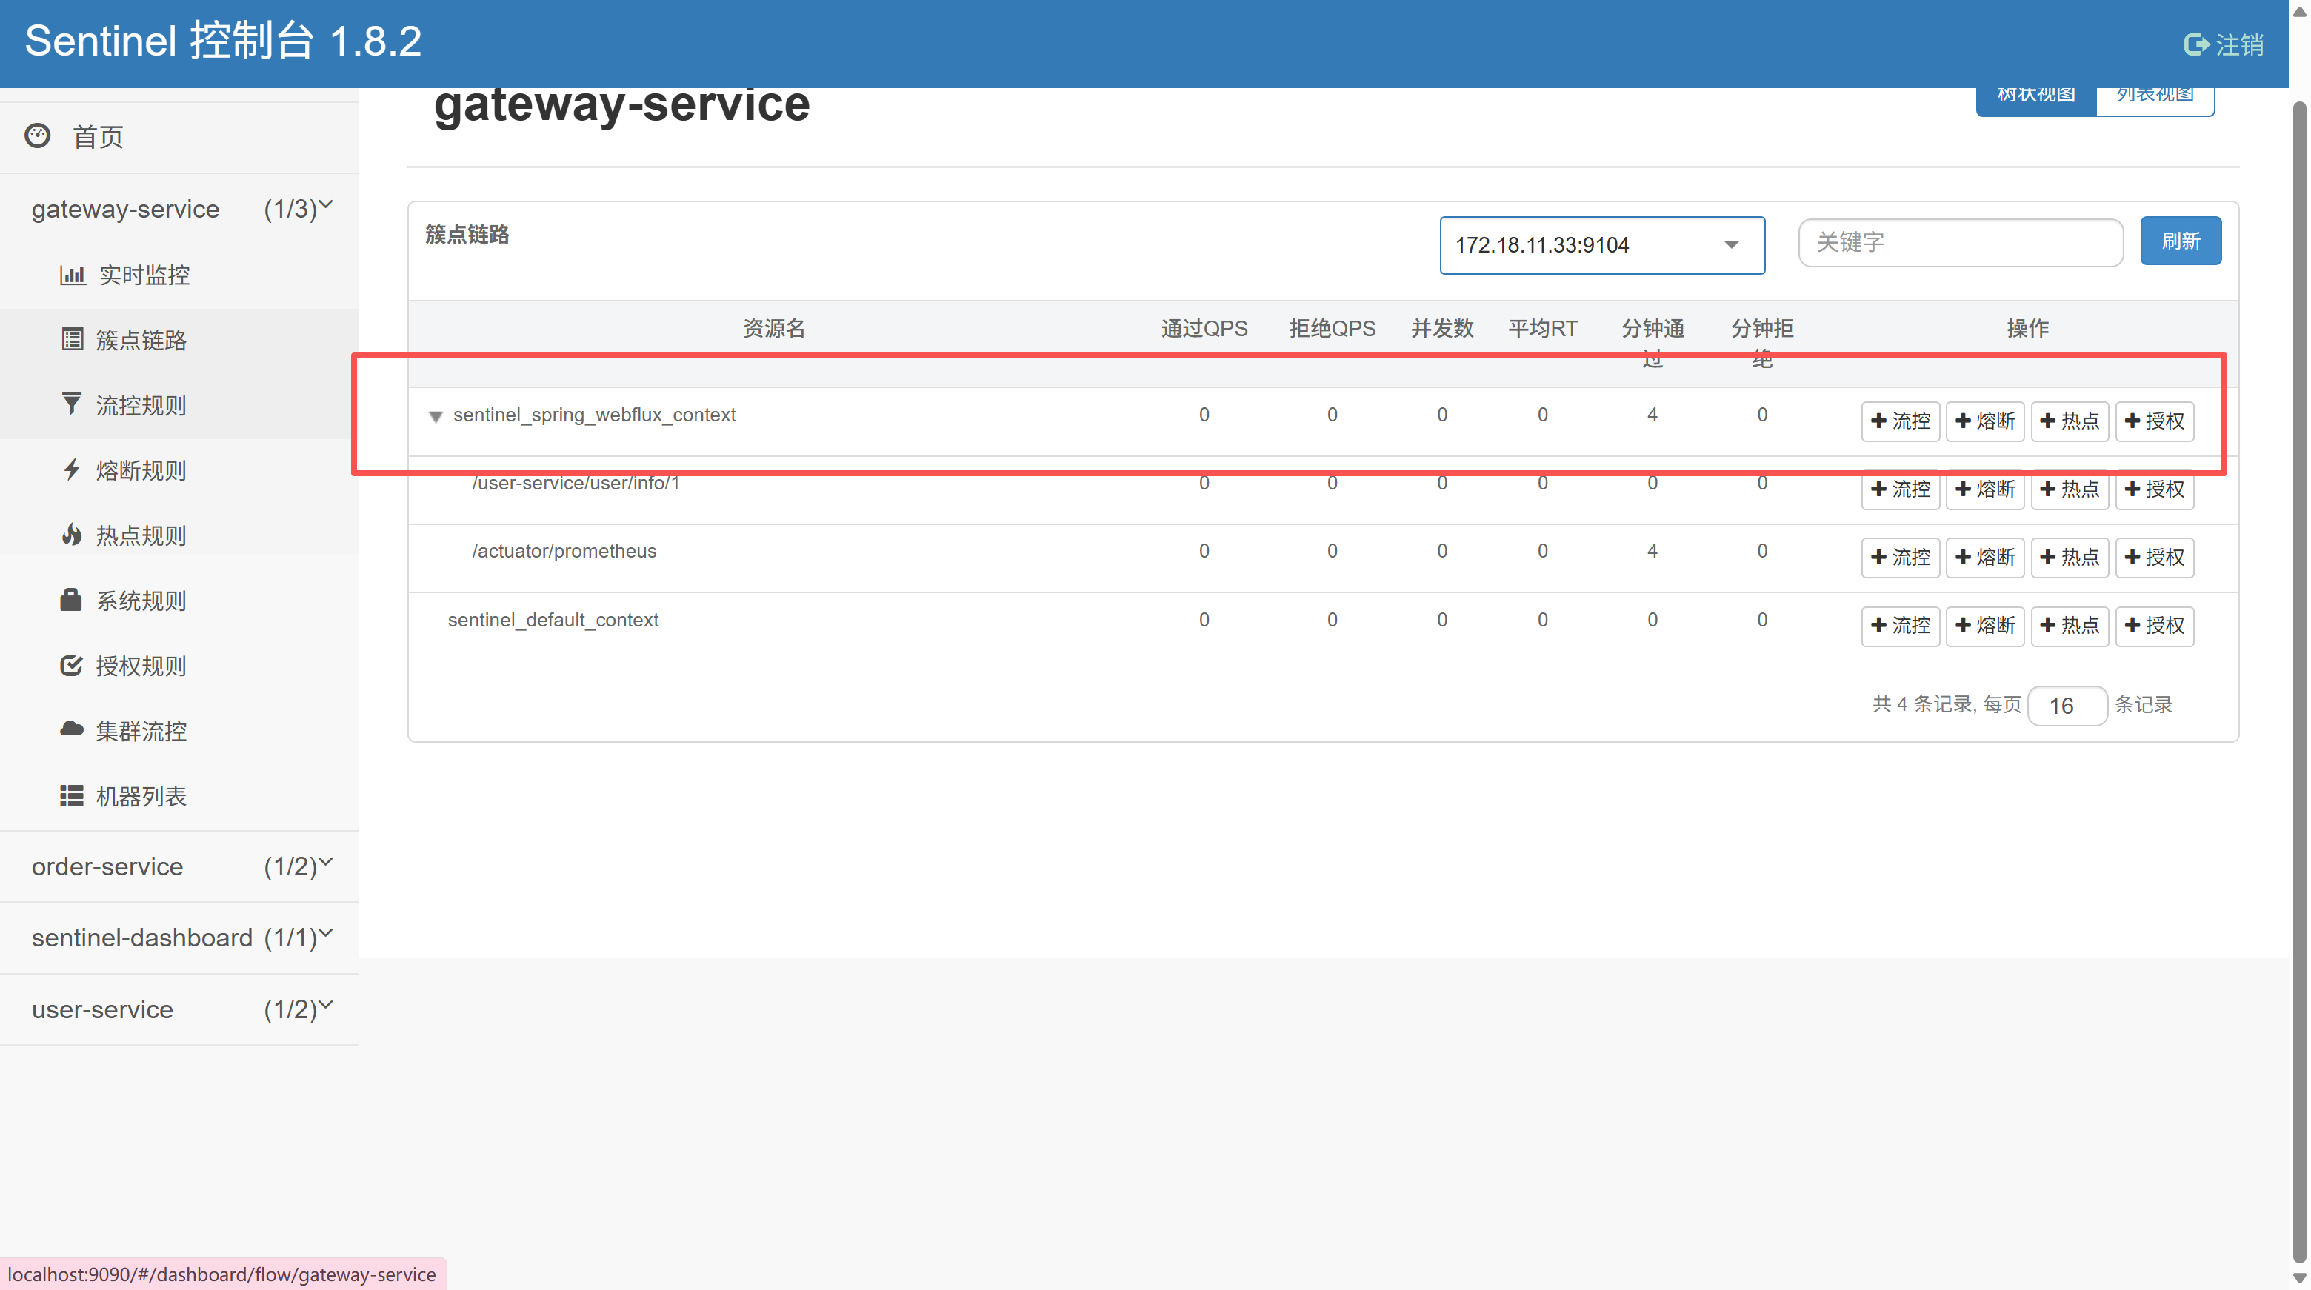This screenshot has height=1290, width=2311.
Task: Switch to 列表视图 tab
Action: [2155, 101]
